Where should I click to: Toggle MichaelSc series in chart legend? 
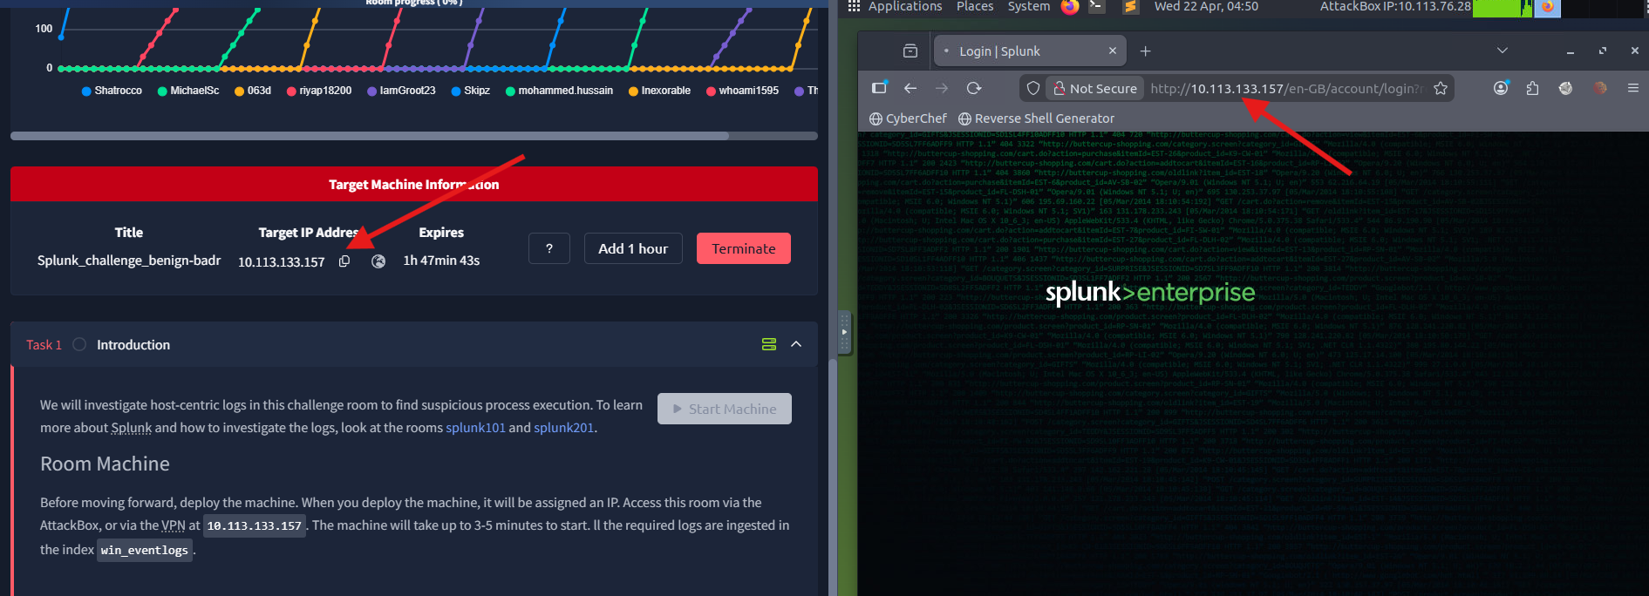click(x=188, y=91)
